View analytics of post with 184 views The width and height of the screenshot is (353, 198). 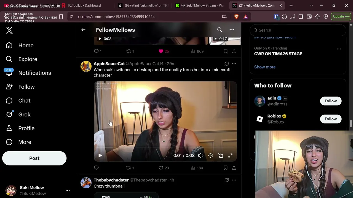[197, 168]
